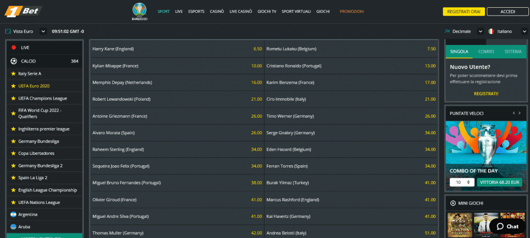Click the star icon beside UEFA Champions League
This screenshot has width=530, height=238.
[13, 99]
